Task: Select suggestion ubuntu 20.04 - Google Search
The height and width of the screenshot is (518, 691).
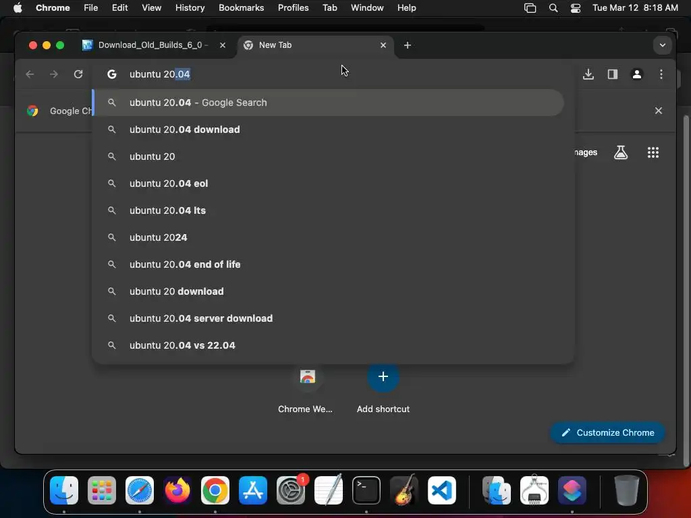Action: tap(329, 103)
